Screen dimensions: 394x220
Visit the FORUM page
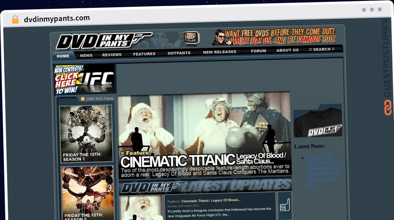click(259, 51)
